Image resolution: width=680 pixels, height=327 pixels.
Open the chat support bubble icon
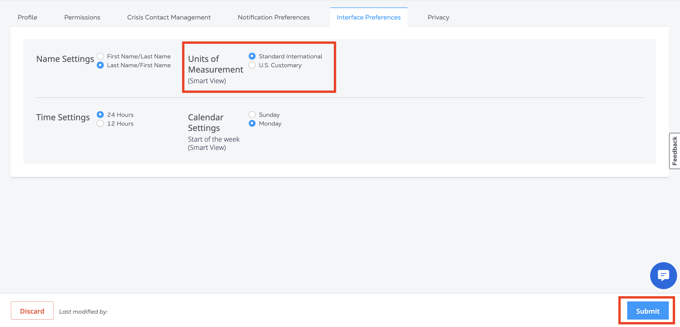663,276
